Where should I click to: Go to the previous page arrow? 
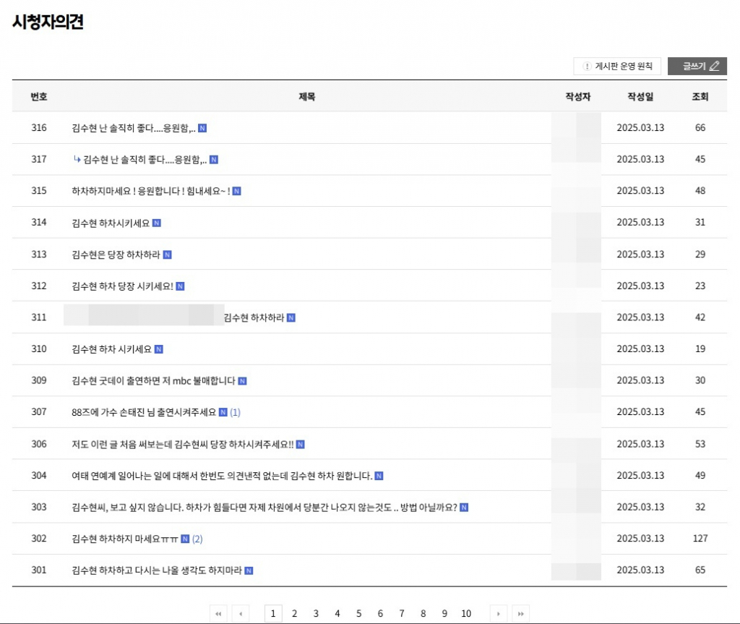(x=240, y=613)
